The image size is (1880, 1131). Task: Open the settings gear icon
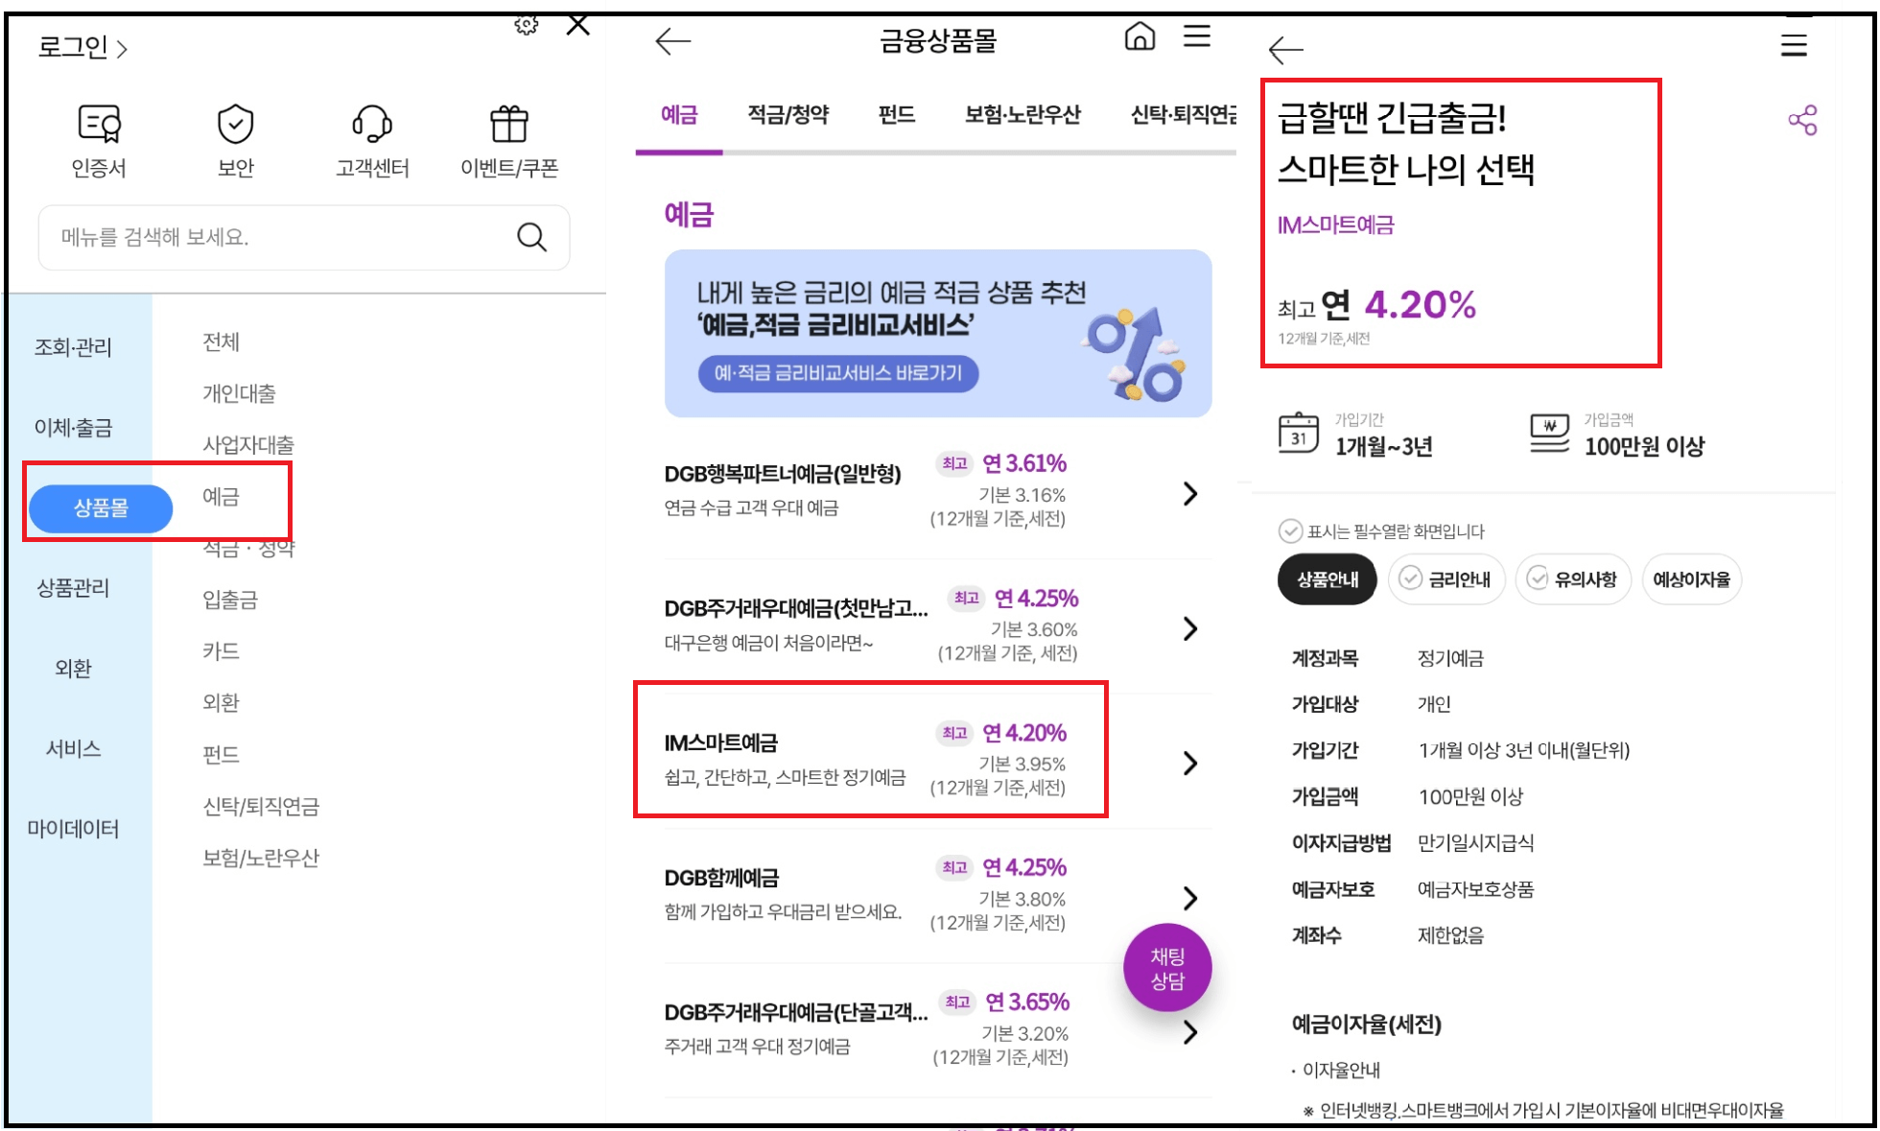tap(526, 24)
